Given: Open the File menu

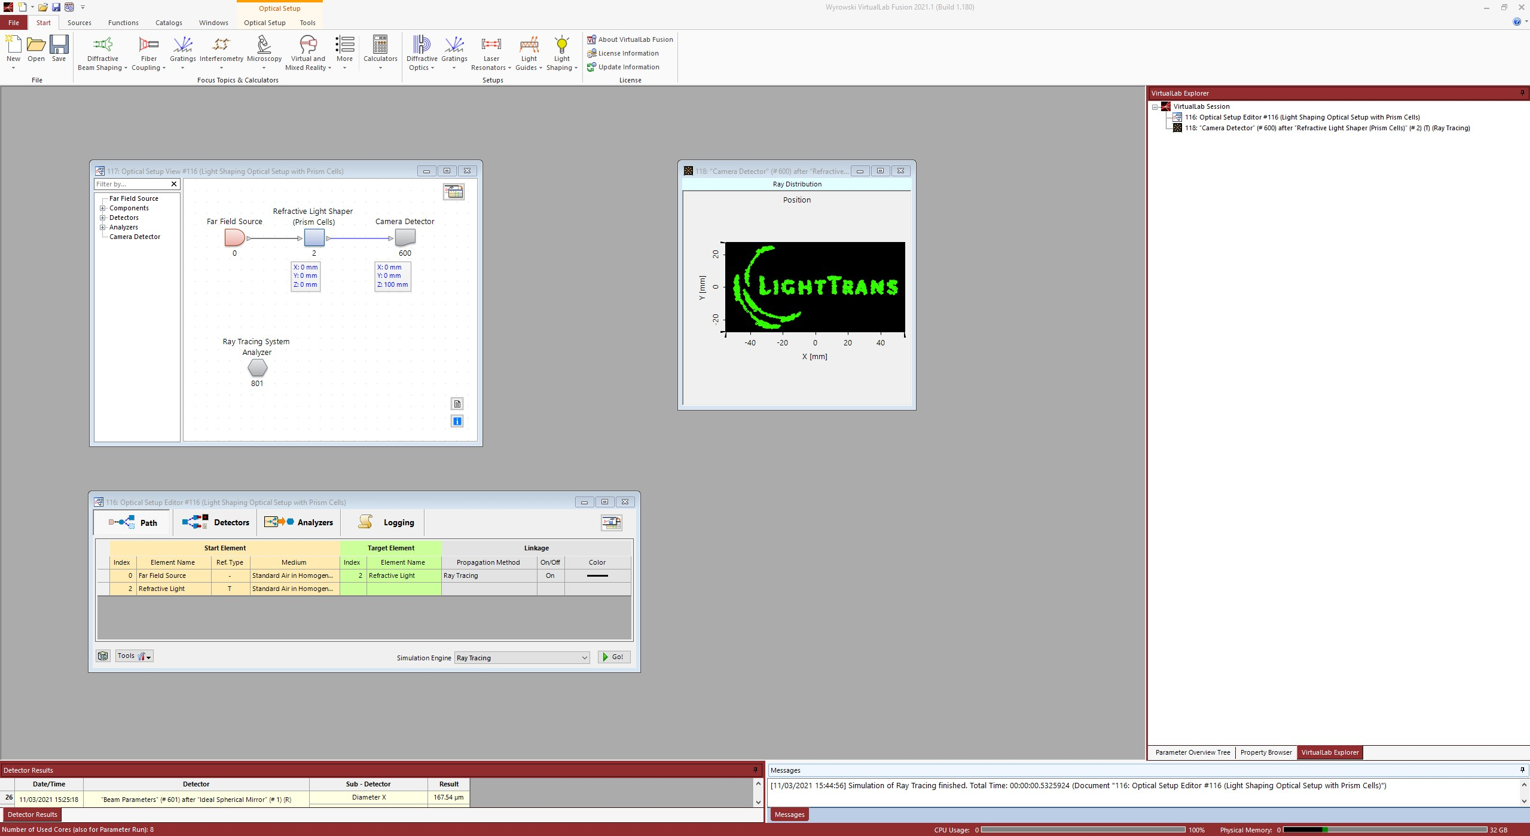Looking at the screenshot, I should tap(14, 23).
